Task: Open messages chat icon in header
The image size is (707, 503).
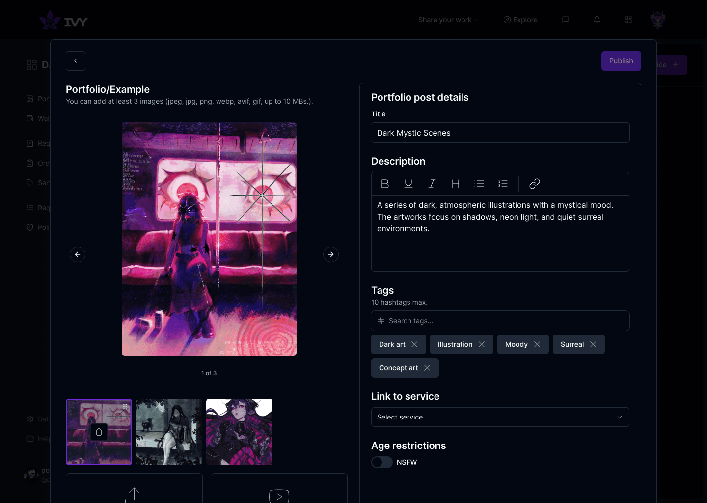Action: [566, 20]
